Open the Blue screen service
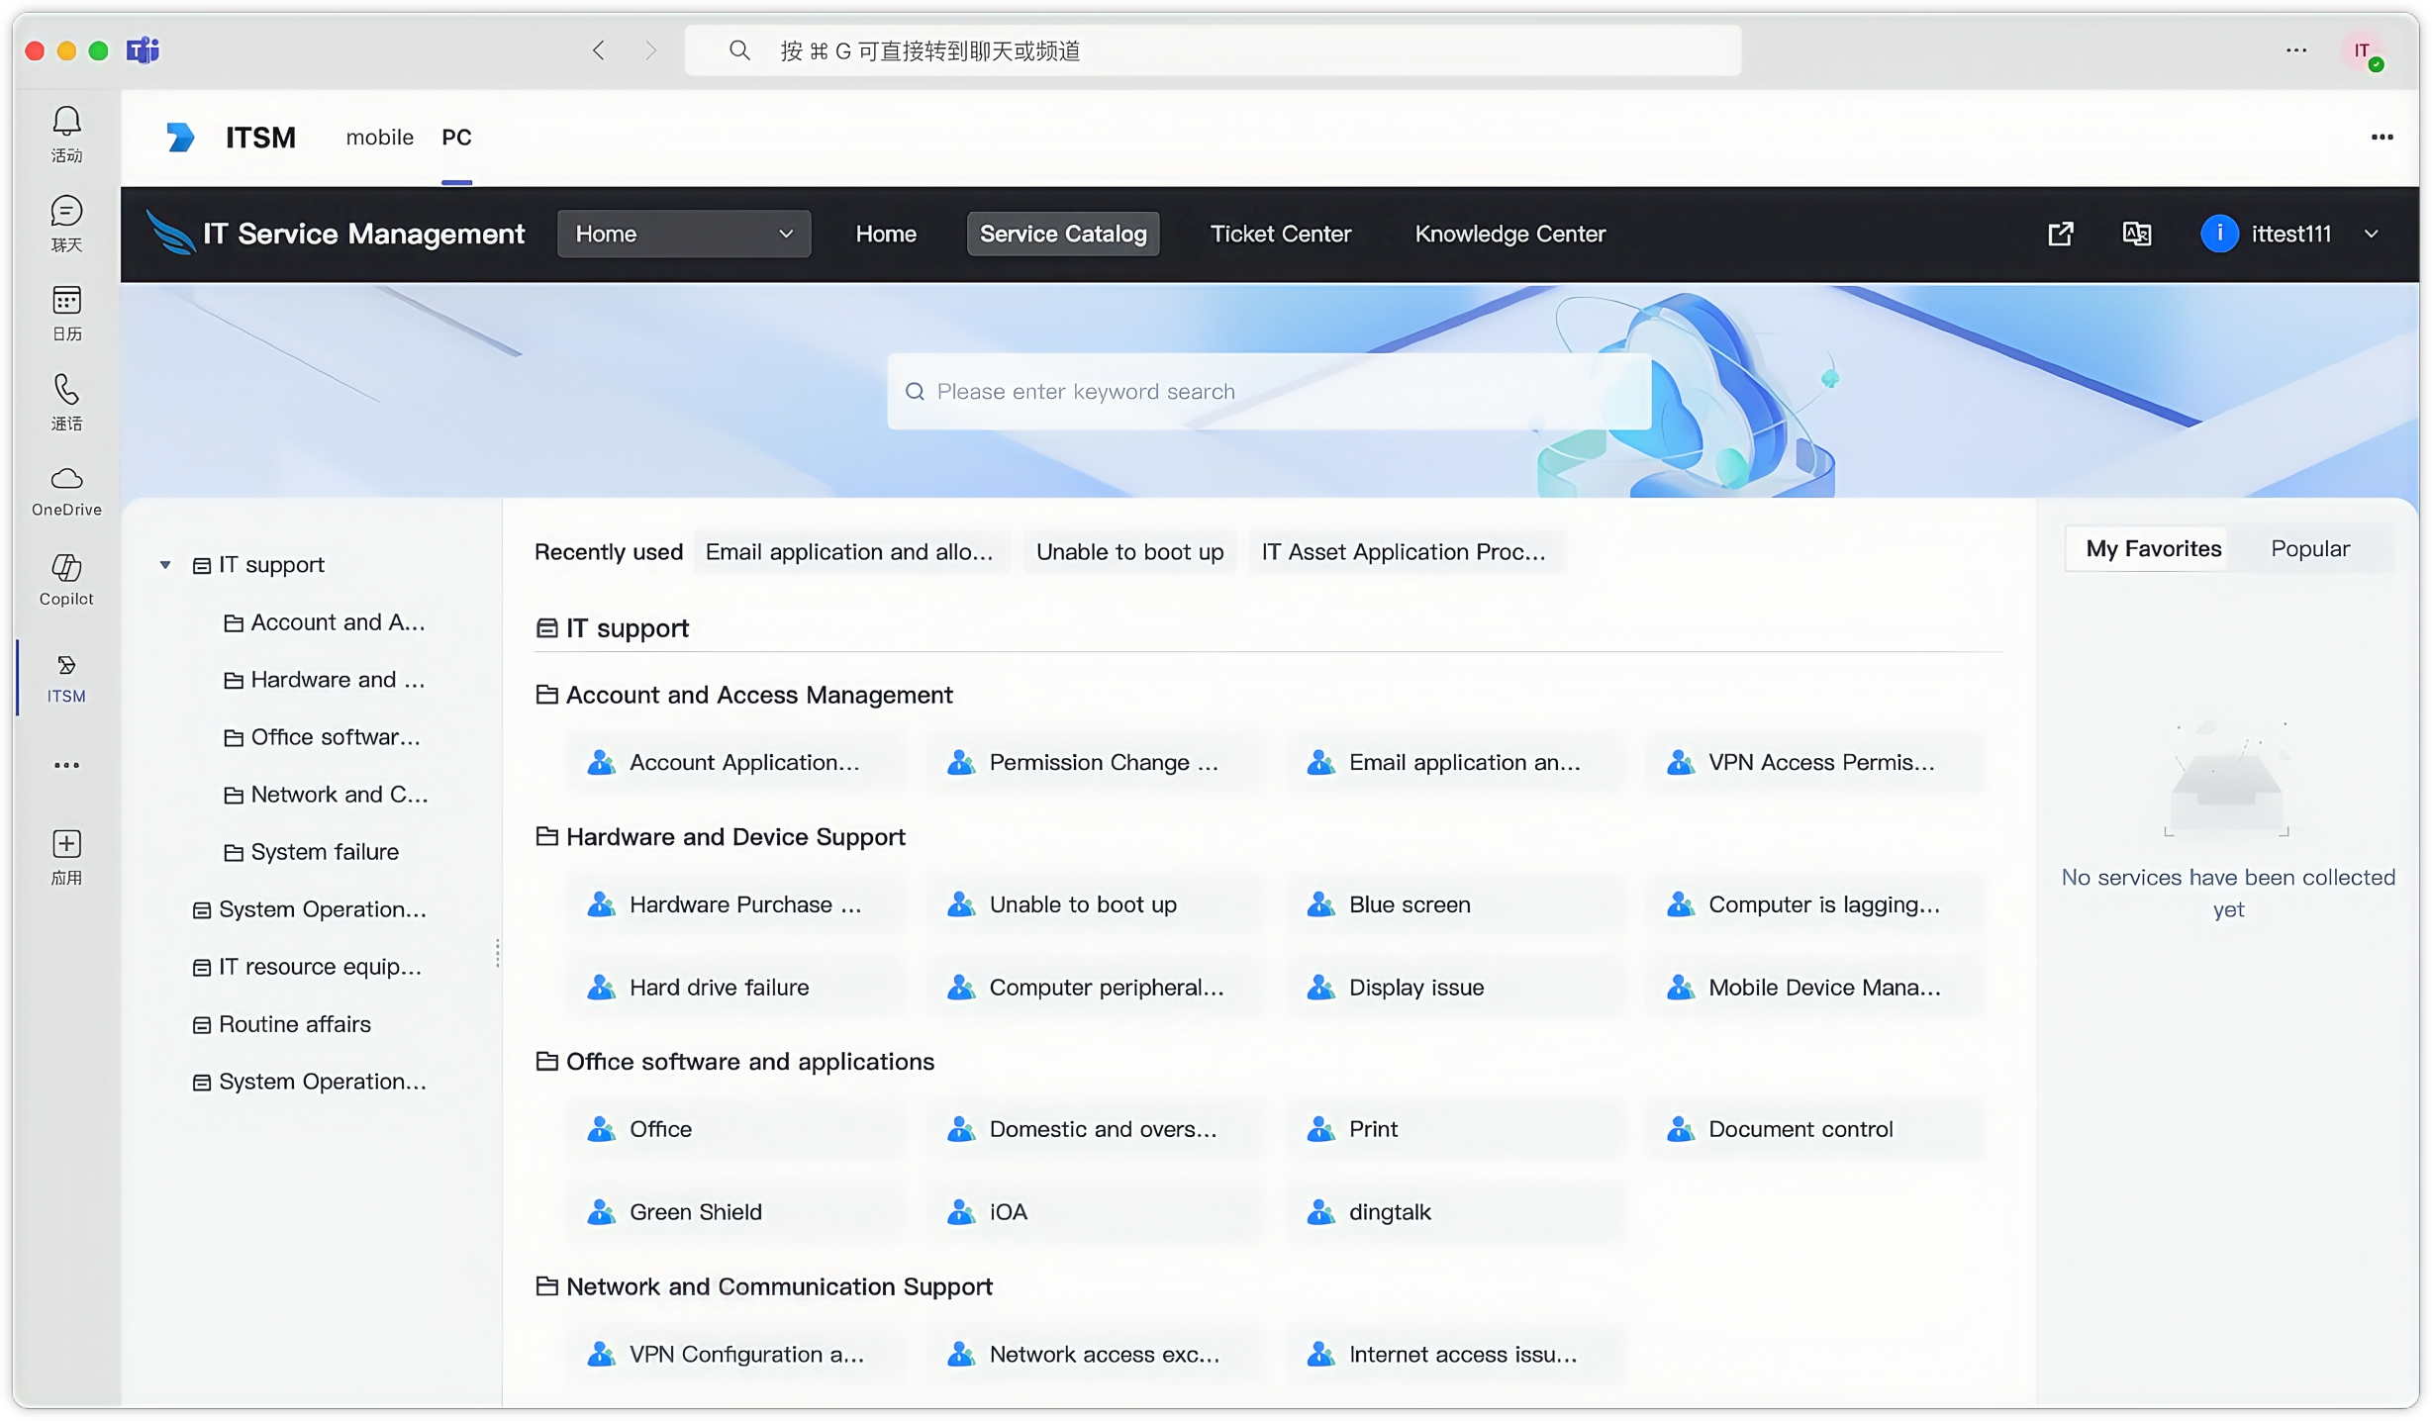Image resolution: width=2432 pixels, height=1421 pixels. (1409, 904)
